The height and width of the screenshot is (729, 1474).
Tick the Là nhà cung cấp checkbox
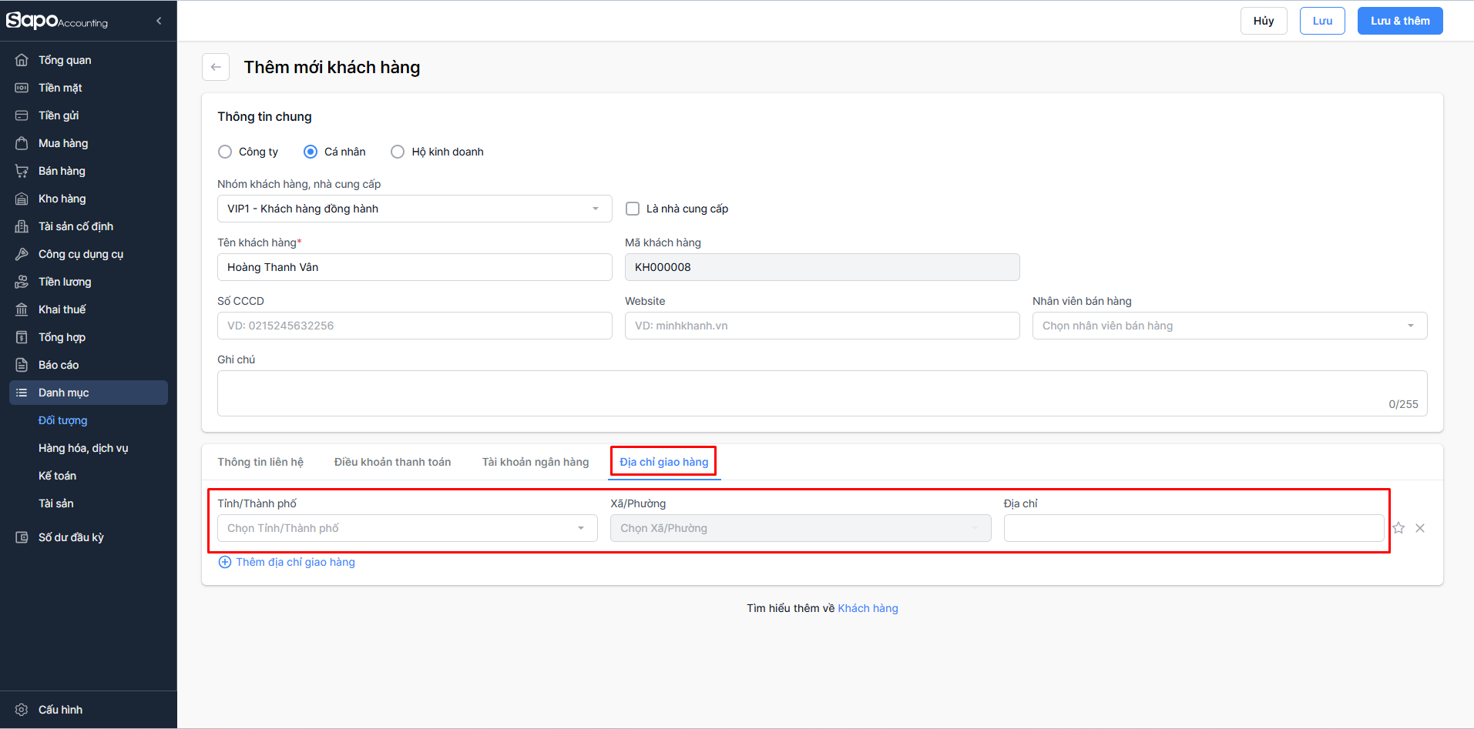(x=633, y=209)
